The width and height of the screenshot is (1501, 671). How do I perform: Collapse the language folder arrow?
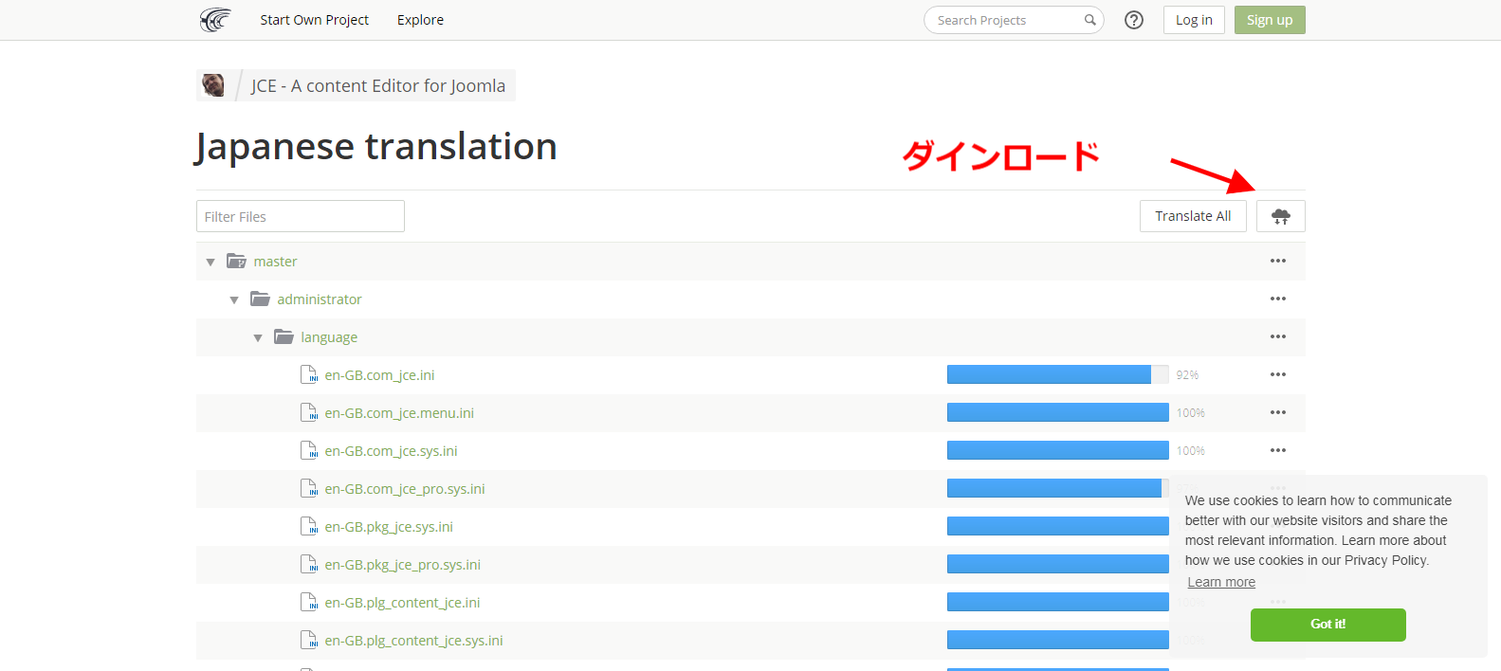coord(258,337)
